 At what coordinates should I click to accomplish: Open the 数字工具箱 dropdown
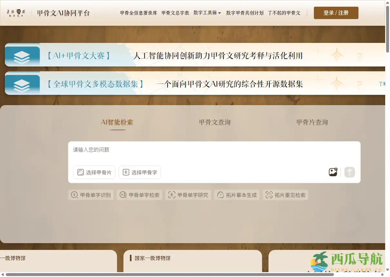click(207, 13)
